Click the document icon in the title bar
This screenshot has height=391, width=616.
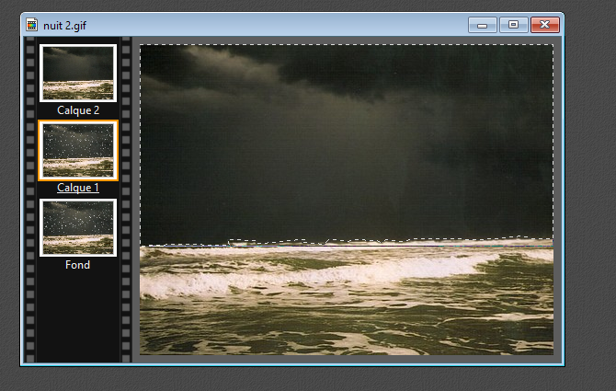[x=32, y=25]
